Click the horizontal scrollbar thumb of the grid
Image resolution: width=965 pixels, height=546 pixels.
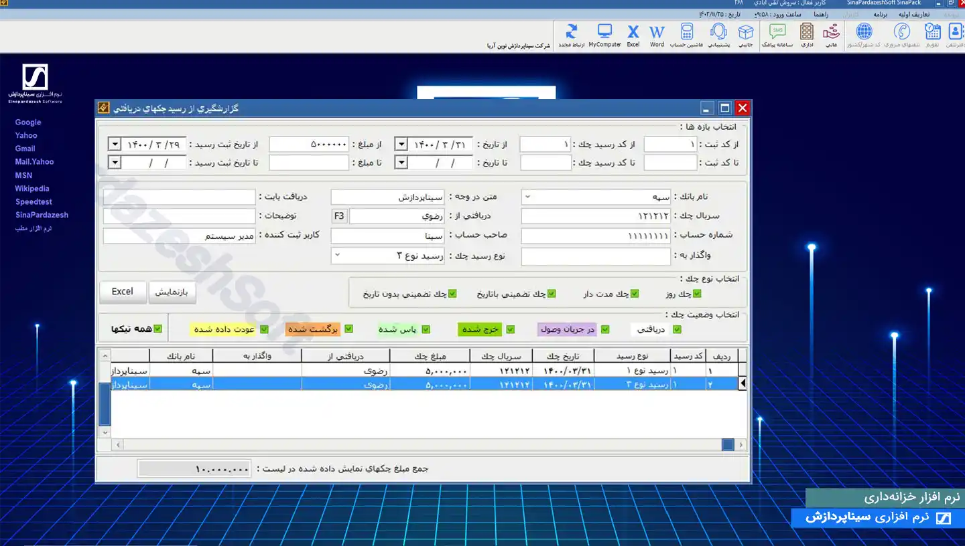coord(728,444)
